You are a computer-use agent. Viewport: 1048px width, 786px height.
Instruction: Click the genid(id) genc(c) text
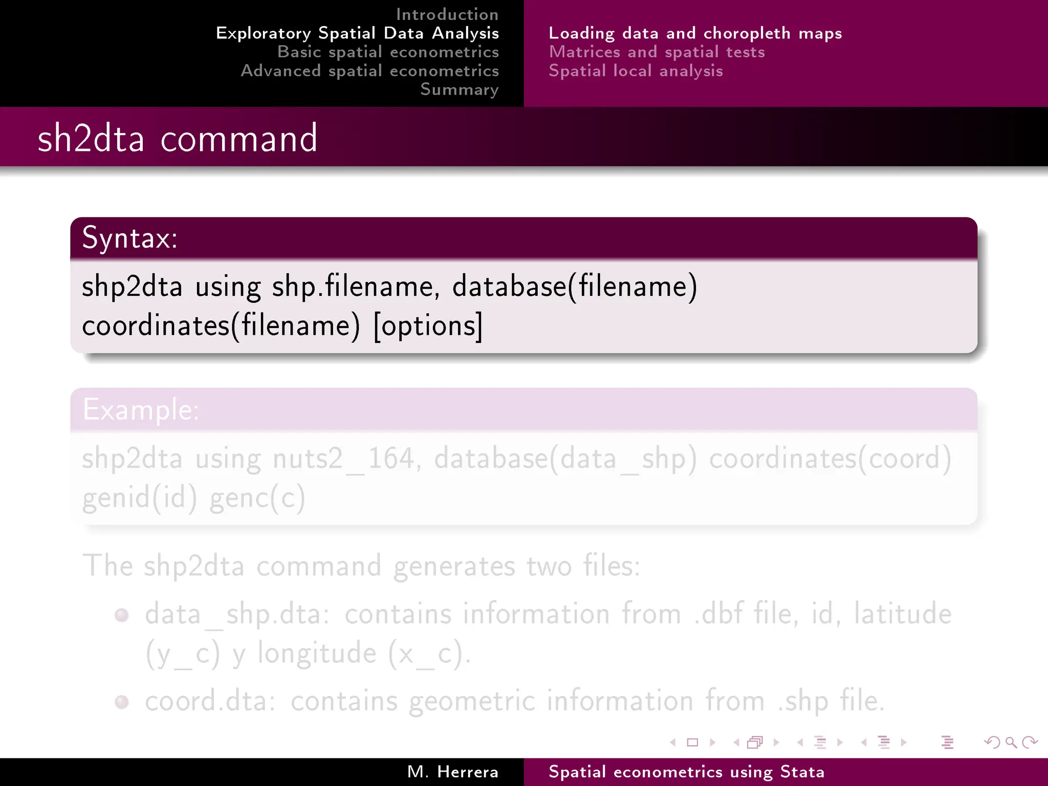click(194, 498)
